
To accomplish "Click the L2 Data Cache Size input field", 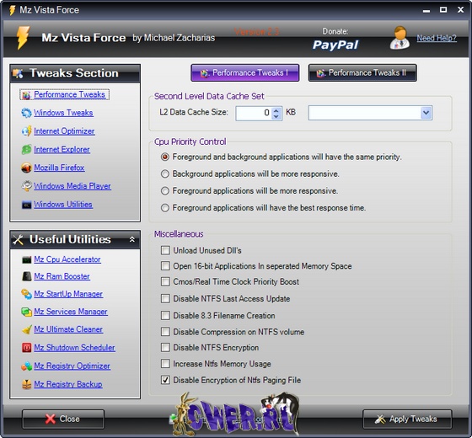I will pos(254,113).
